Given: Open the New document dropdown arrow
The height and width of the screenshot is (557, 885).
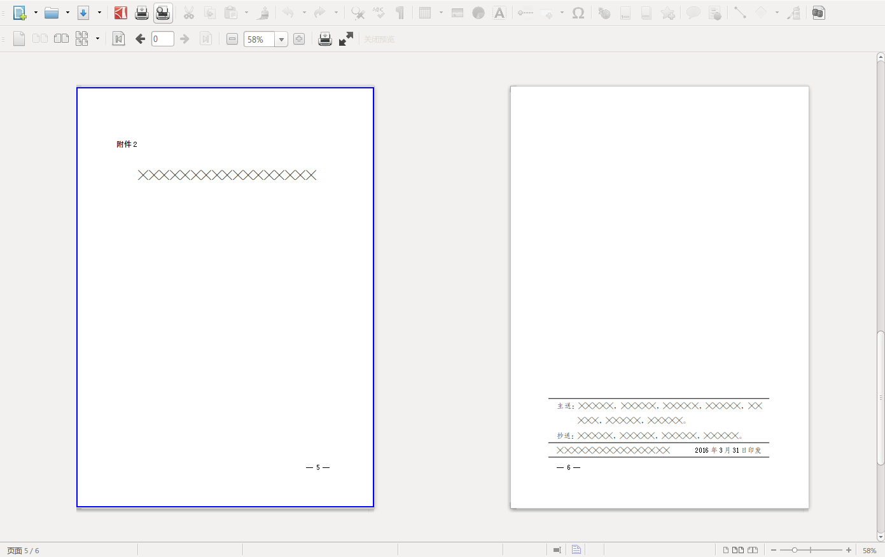Looking at the screenshot, I should [36, 13].
